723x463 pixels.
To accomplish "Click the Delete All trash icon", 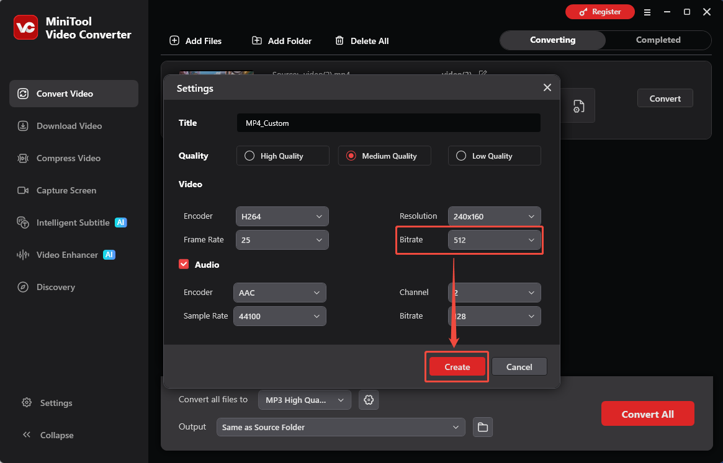I will pyautogui.click(x=339, y=40).
